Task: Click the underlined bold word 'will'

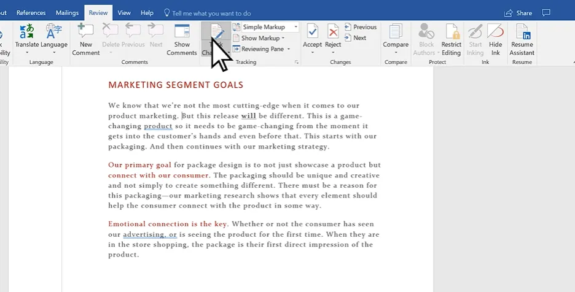Action: (x=249, y=116)
